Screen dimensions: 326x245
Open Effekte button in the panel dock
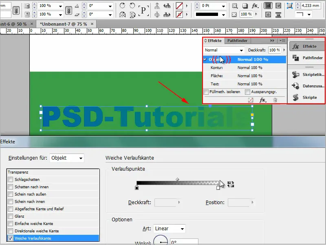pos(306,46)
